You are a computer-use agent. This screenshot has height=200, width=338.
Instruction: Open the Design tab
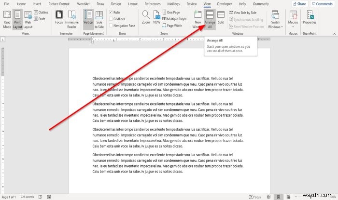pos(116,4)
